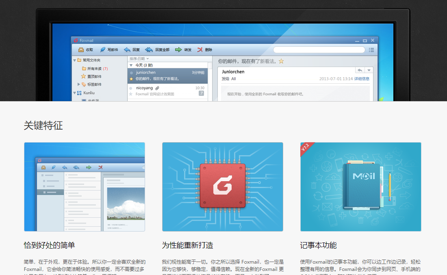
Task: Click the paperclip attachment icon by nicoyang
Action: click(157, 88)
